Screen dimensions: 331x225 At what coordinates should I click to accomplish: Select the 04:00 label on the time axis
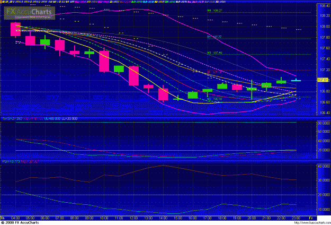click(15, 218)
